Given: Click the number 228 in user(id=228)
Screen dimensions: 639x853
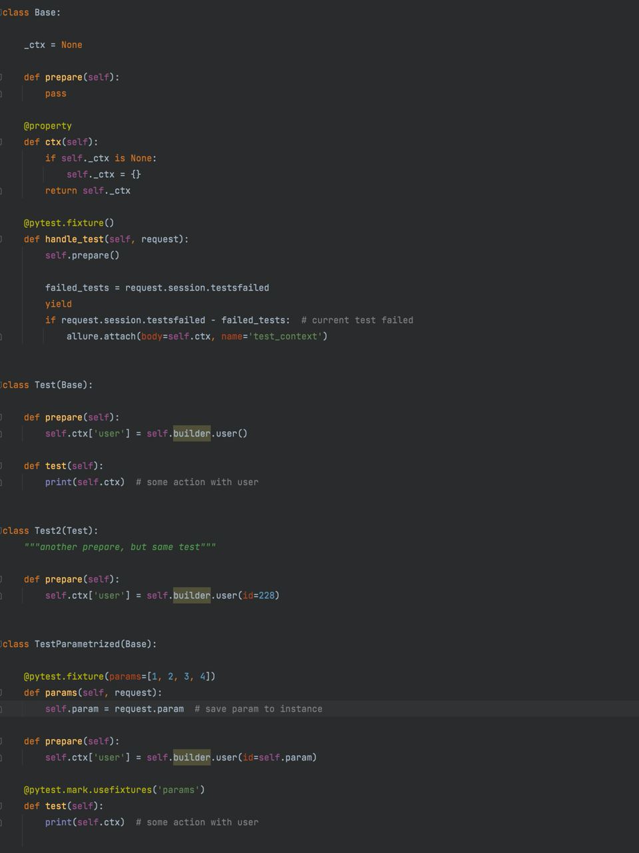Looking at the screenshot, I should pyautogui.click(x=266, y=596).
